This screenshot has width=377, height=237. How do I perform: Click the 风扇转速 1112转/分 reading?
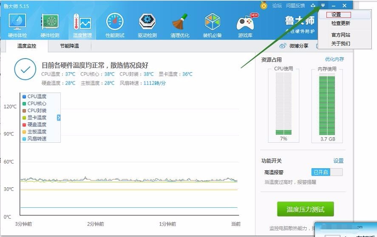coord(143,83)
